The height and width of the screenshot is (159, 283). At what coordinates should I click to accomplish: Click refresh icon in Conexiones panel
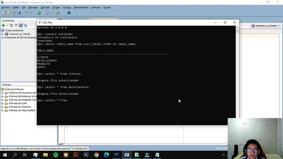coord(11,26)
